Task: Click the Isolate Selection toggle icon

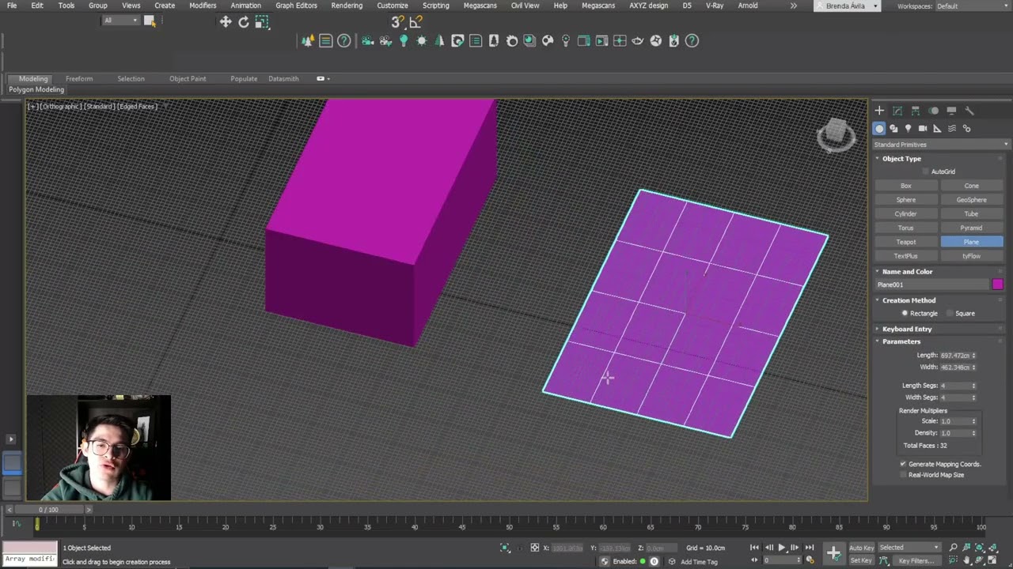Action: click(x=505, y=548)
